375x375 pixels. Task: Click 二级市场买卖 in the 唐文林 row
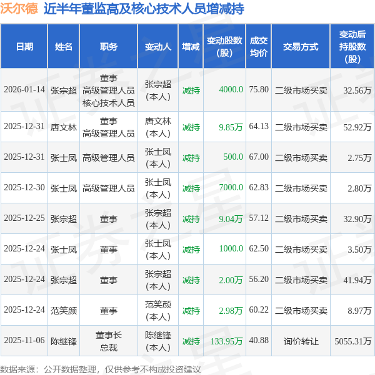coord(301,127)
